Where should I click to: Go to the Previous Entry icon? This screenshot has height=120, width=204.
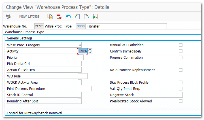pos(77,16)
